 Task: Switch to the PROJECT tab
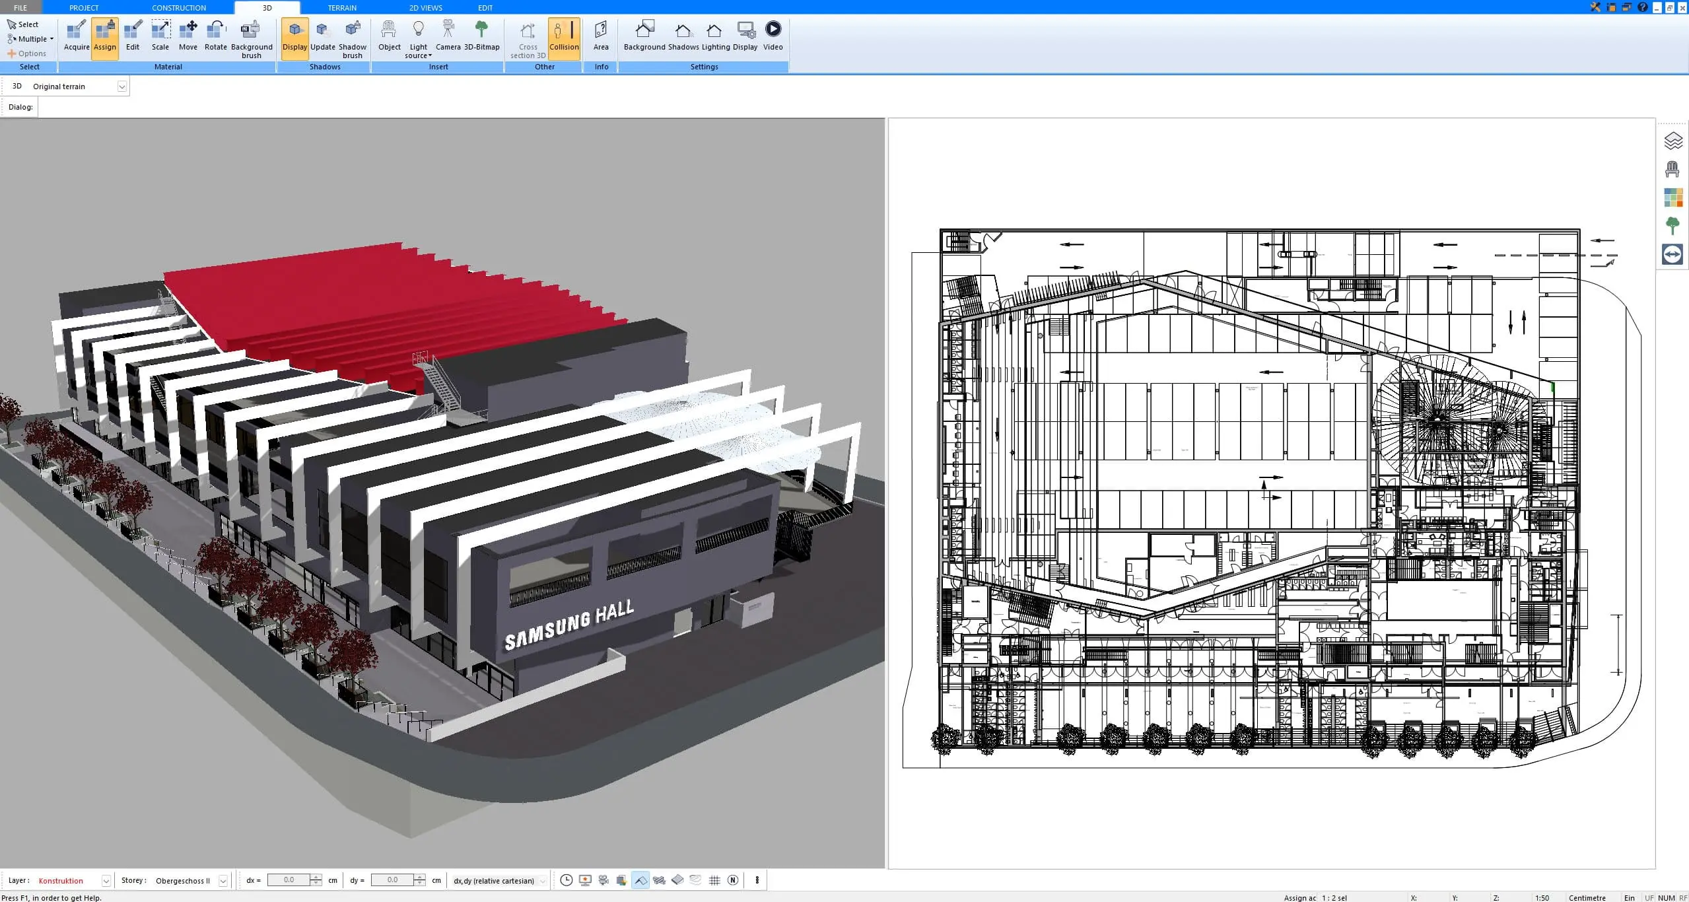click(x=84, y=7)
